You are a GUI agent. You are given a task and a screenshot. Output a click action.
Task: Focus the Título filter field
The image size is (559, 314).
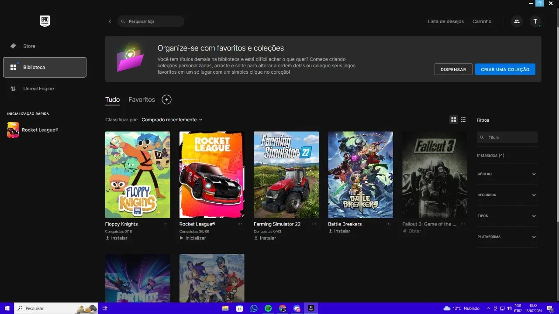(x=507, y=137)
